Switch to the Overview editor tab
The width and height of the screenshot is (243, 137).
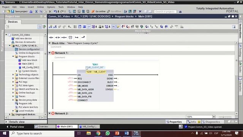click(45, 127)
